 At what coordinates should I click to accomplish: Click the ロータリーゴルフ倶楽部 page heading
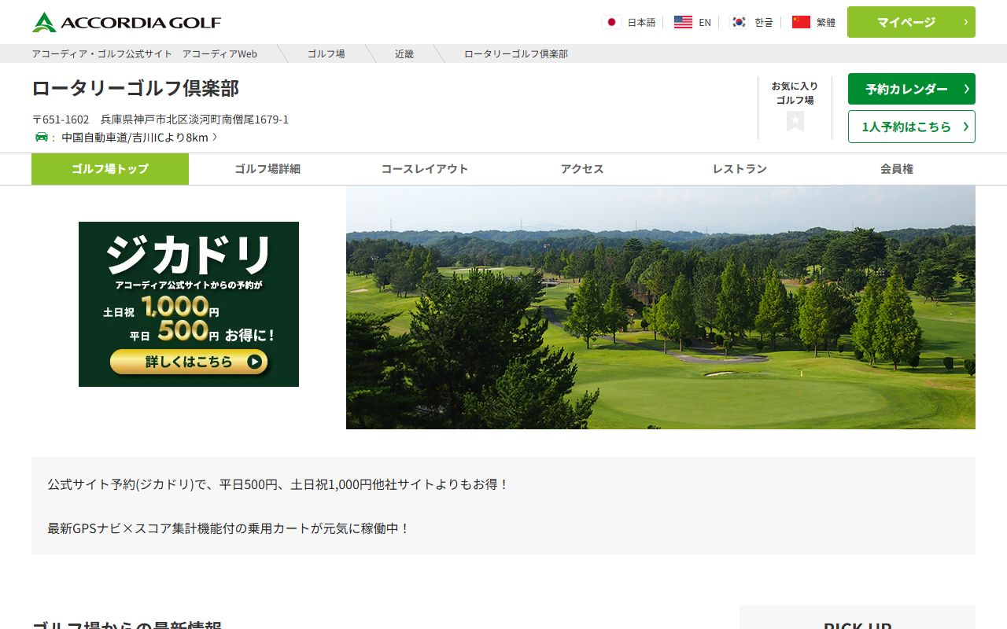135,88
